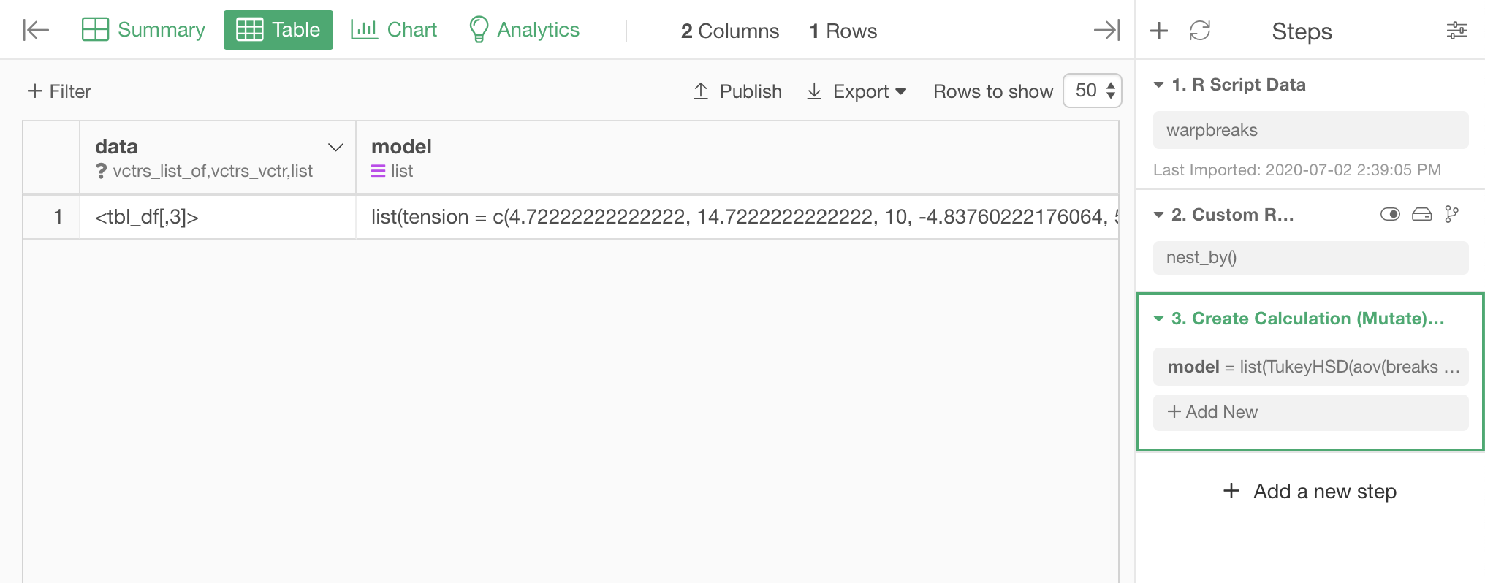Add a Filter to the table
Image resolution: width=1485 pixels, height=583 pixels.
(59, 91)
